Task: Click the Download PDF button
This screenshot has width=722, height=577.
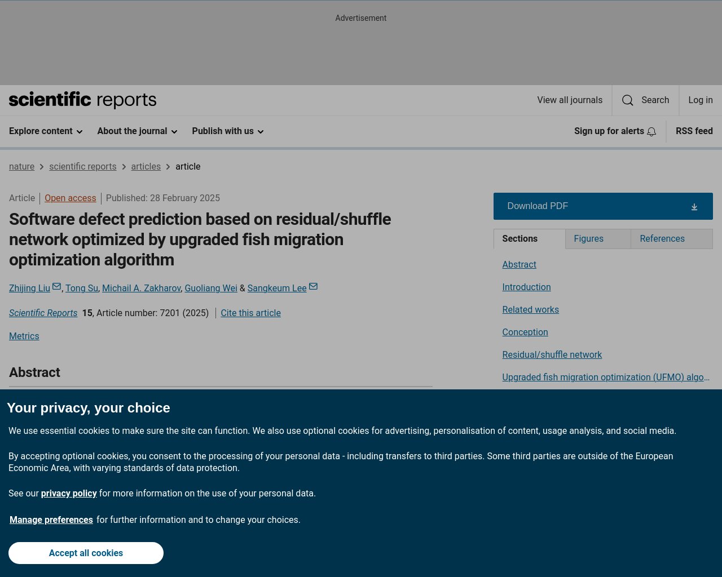Action: pos(603,206)
